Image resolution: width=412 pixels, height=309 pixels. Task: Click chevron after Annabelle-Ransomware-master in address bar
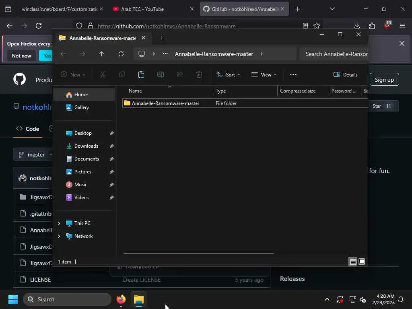(x=262, y=54)
